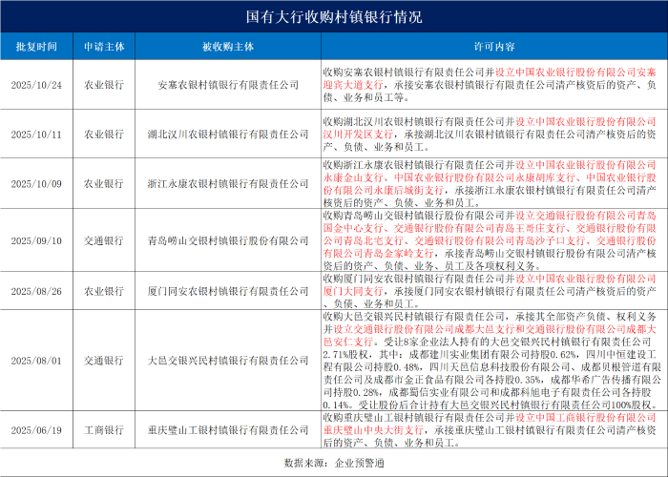Click the 工商银行 applicant cell

coord(104,429)
